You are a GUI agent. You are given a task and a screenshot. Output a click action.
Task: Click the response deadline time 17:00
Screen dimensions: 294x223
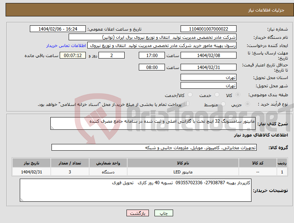click(152, 56)
